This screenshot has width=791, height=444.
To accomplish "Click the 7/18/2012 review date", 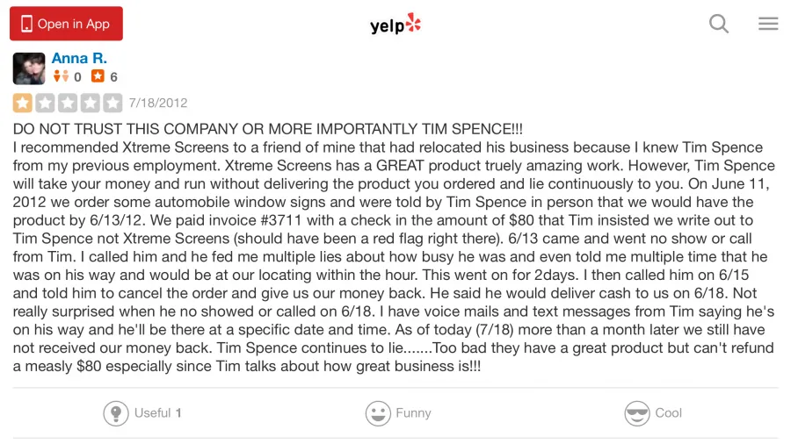I will (x=158, y=104).
